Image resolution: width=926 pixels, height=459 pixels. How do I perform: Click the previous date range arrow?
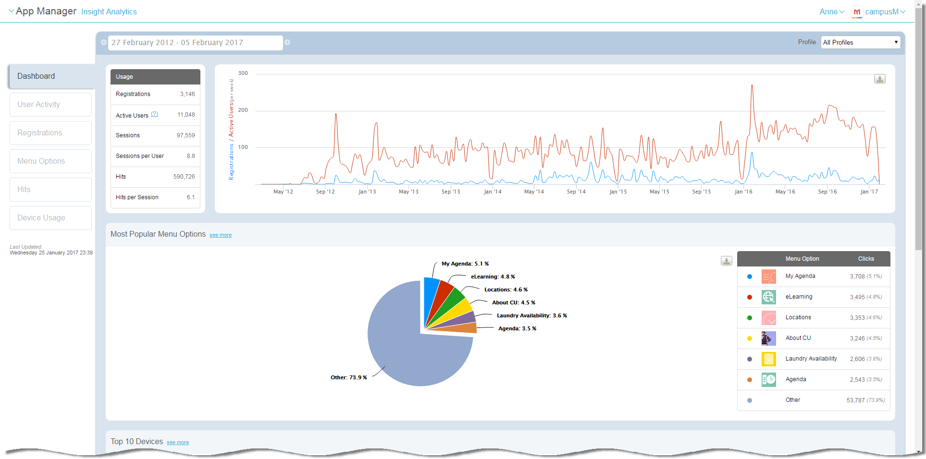(x=104, y=42)
